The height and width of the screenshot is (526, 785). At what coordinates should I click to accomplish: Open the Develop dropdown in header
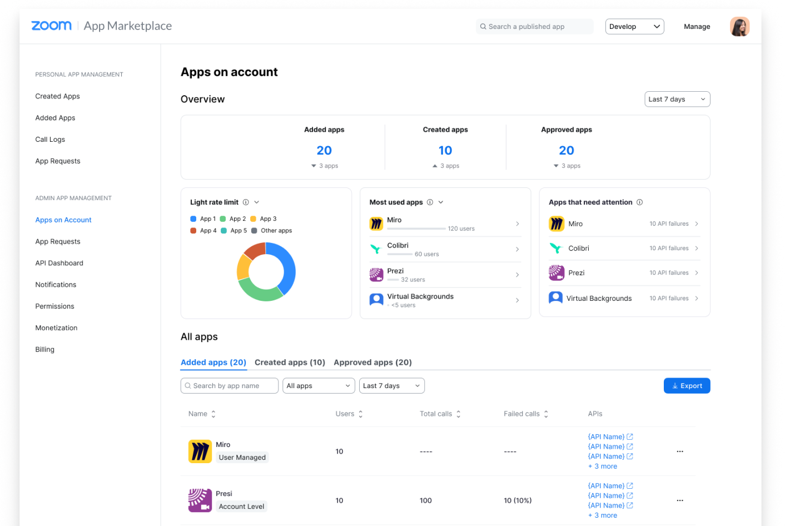pyautogui.click(x=634, y=26)
